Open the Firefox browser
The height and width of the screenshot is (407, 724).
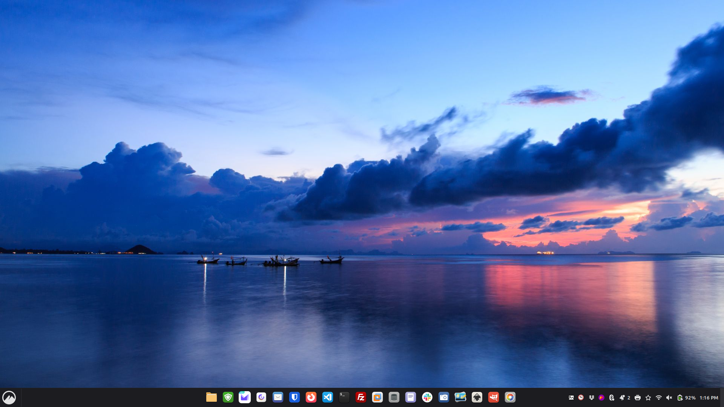[311, 397]
